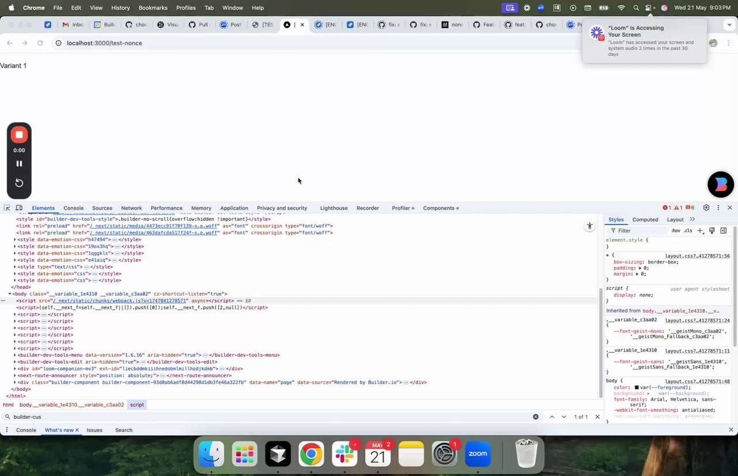Click the localhost:3000/test-nonce address bar

104,43
